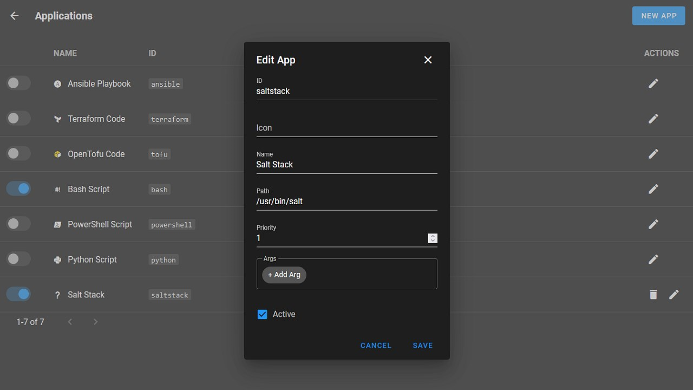Click the Ansible Playbook app icon
The image size is (693, 390).
[57, 83]
